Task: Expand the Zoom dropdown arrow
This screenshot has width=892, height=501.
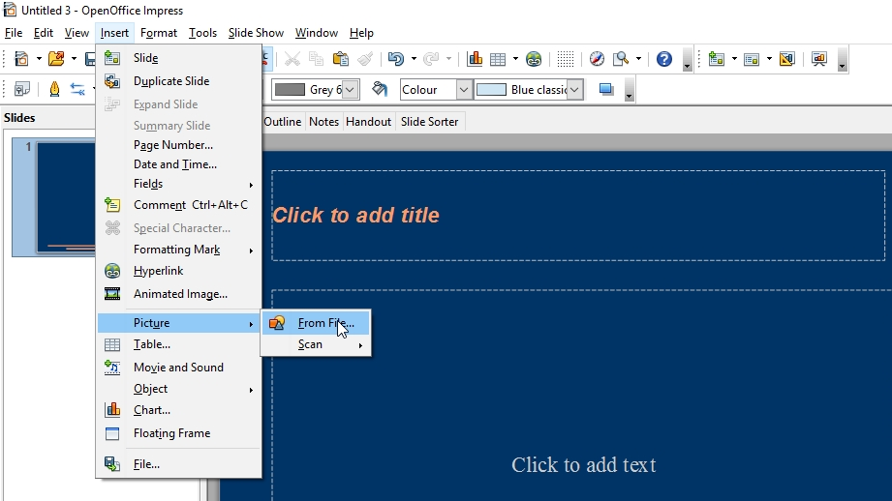Action: 638,58
